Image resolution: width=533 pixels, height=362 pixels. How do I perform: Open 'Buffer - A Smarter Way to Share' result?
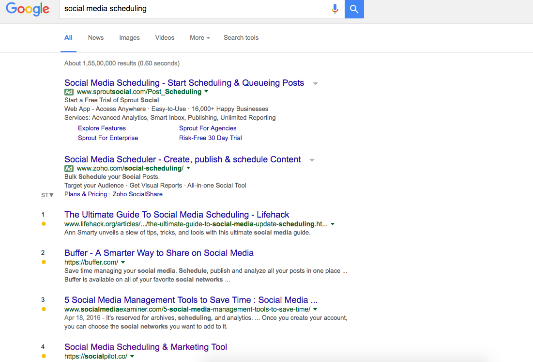click(159, 253)
